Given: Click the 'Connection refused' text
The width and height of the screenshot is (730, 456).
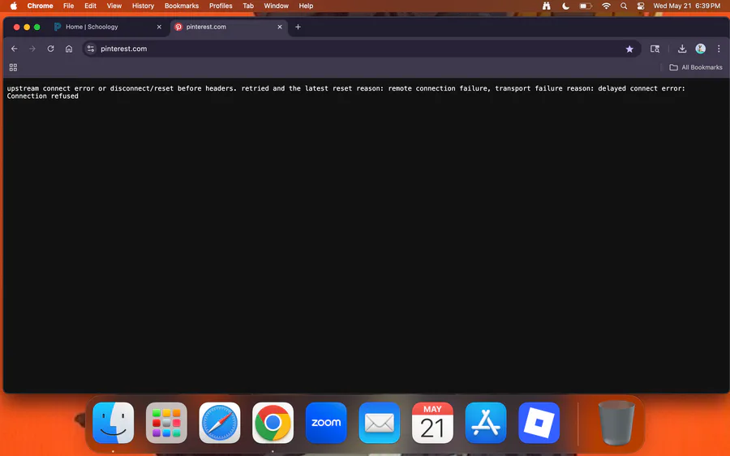Looking at the screenshot, I should pyautogui.click(x=43, y=96).
